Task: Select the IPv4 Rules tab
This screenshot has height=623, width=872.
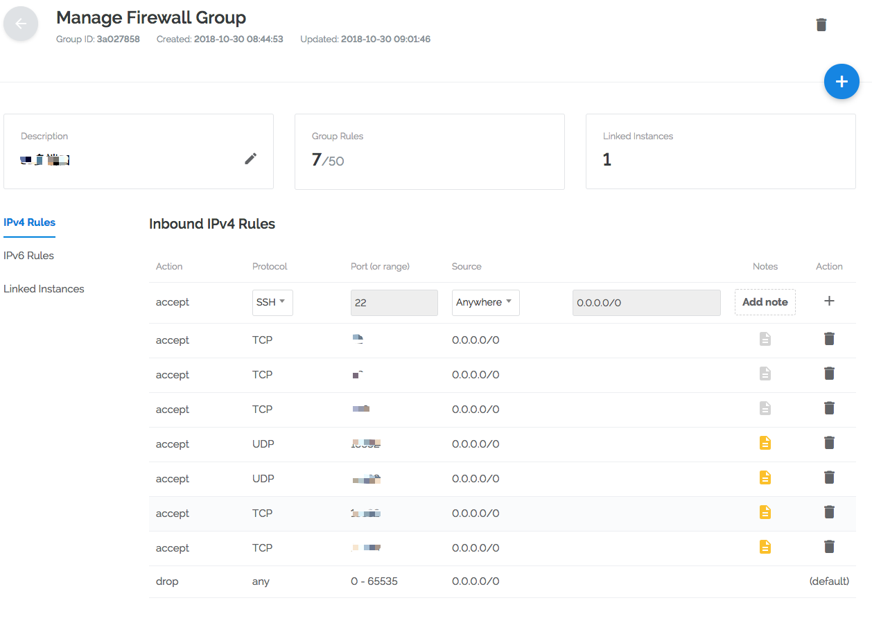Action: click(x=29, y=222)
